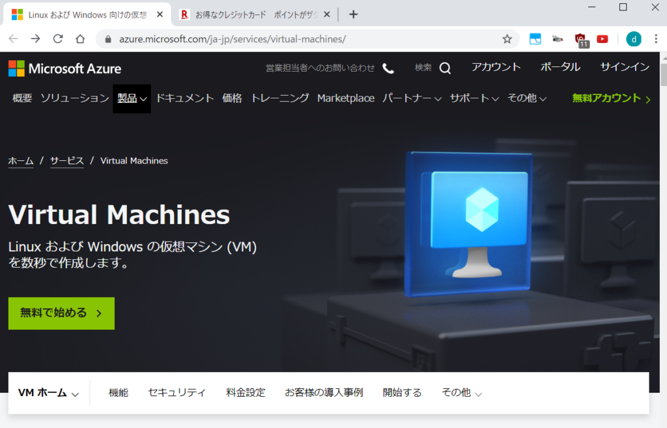Expand the 製品 dropdown menu

click(132, 99)
